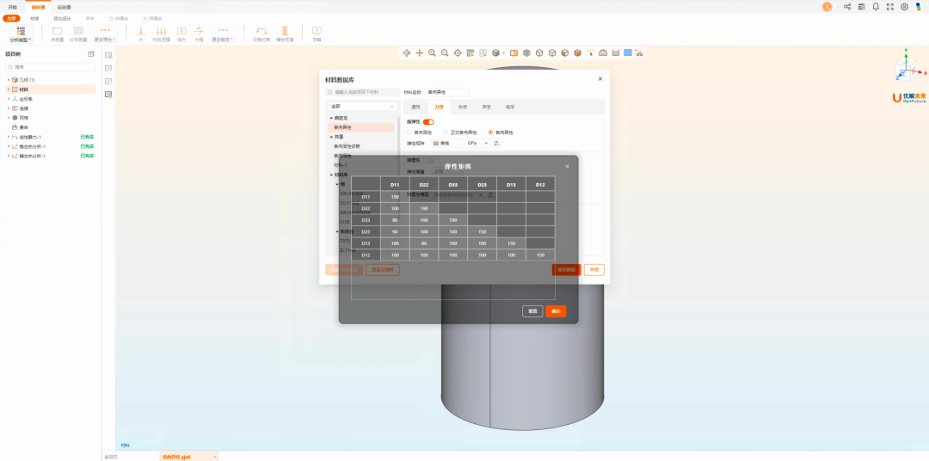Viewport: 929px width, 461px height.
Task: Click the cell with value 86 in row D33
Action: click(x=395, y=220)
